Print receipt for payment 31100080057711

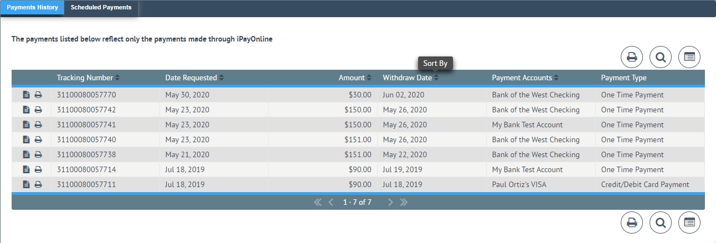38,184
